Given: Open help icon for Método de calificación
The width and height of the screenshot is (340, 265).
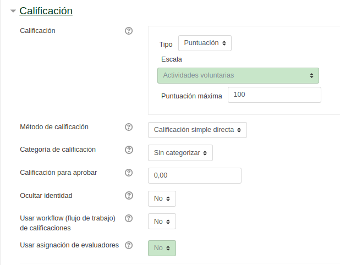Looking at the screenshot, I should [129, 127].
